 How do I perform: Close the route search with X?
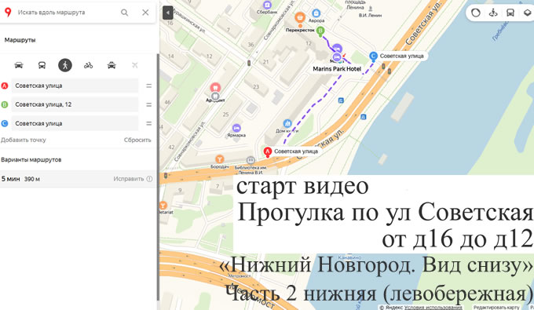click(145, 13)
